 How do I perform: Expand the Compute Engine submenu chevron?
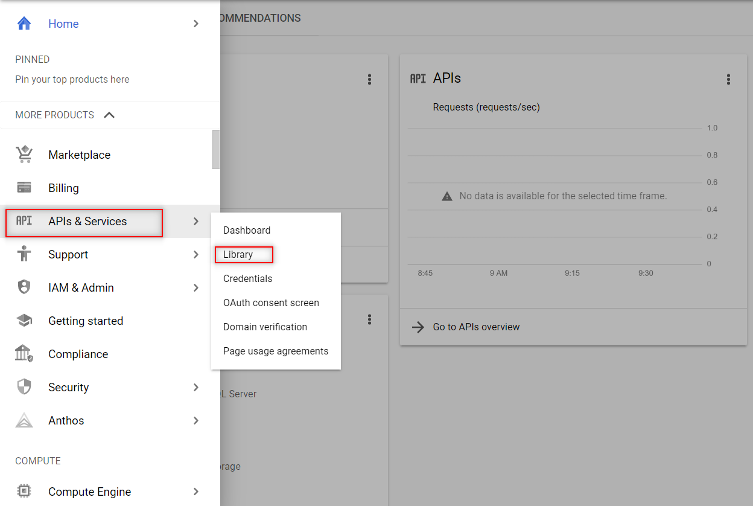coord(195,492)
